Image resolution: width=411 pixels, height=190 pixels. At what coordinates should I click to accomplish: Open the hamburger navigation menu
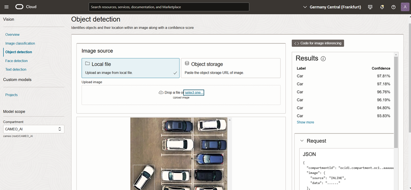point(6,7)
